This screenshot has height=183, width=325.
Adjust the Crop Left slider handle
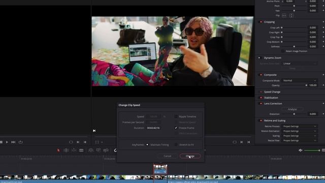point(282,27)
